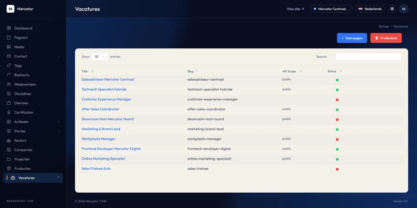Open the Mercator Centraal site switcher
The image size is (417, 208).
(x=331, y=9)
